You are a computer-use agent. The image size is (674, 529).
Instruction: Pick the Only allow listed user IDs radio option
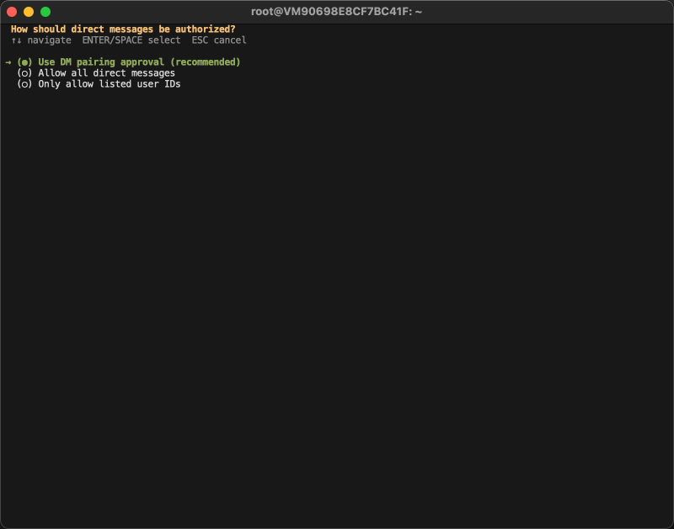[x=99, y=83]
